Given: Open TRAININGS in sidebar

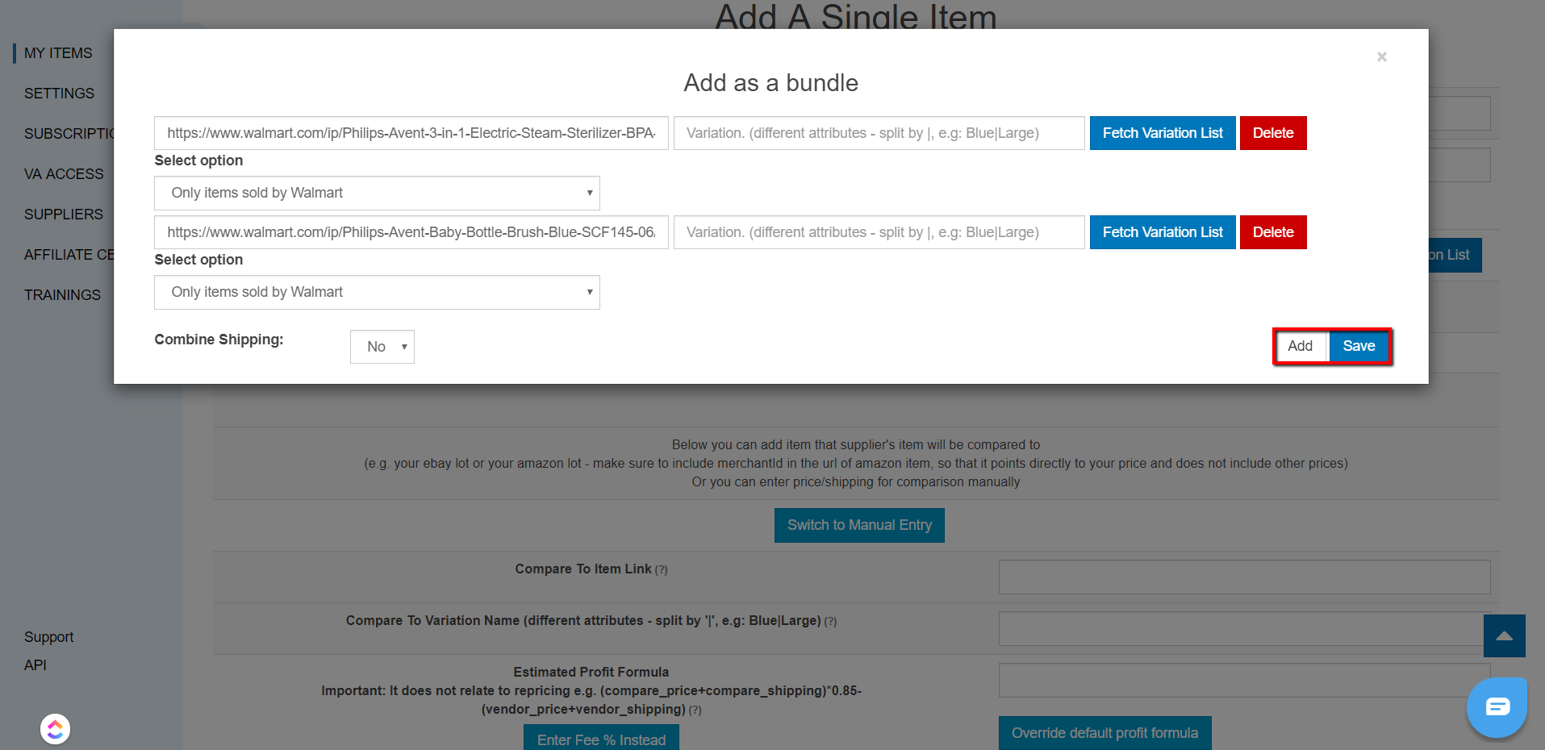Looking at the screenshot, I should pyautogui.click(x=62, y=295).
